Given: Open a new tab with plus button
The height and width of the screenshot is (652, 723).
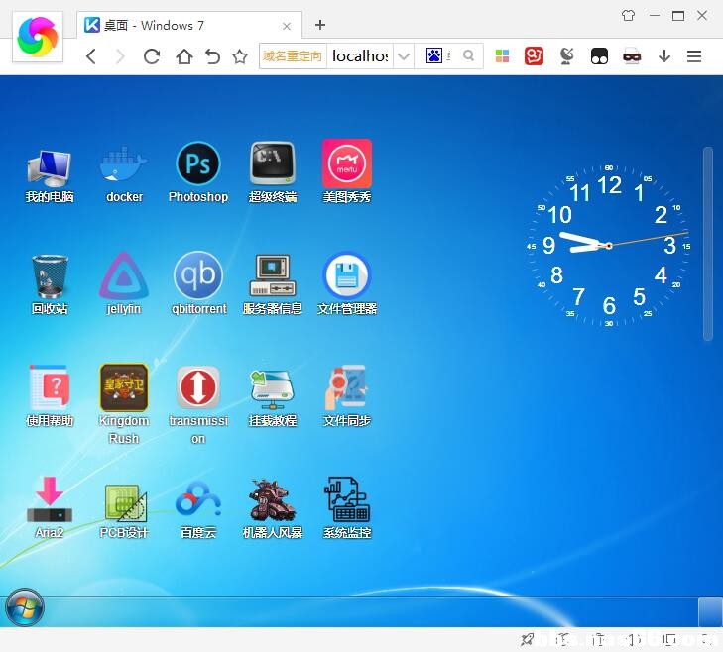Looking at the screenshot, I should [320, 25].
